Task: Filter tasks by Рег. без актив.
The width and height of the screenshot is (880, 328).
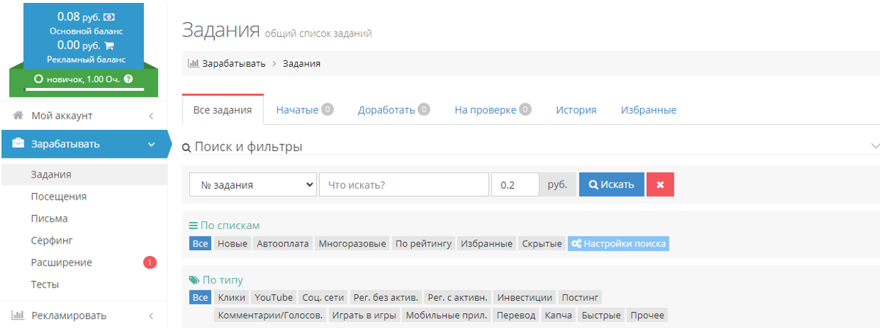Action: 386,297
